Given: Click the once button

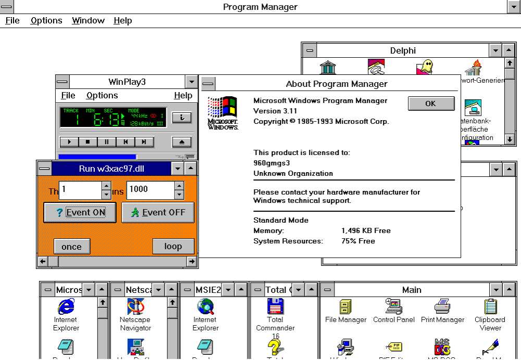Looking at the screenshot, I should click(72, 247).
